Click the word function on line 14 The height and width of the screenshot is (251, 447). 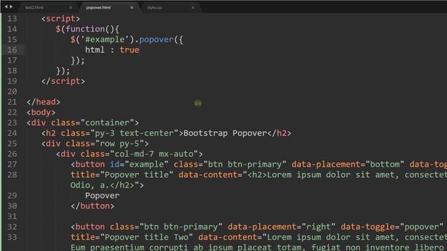point(85,29)
